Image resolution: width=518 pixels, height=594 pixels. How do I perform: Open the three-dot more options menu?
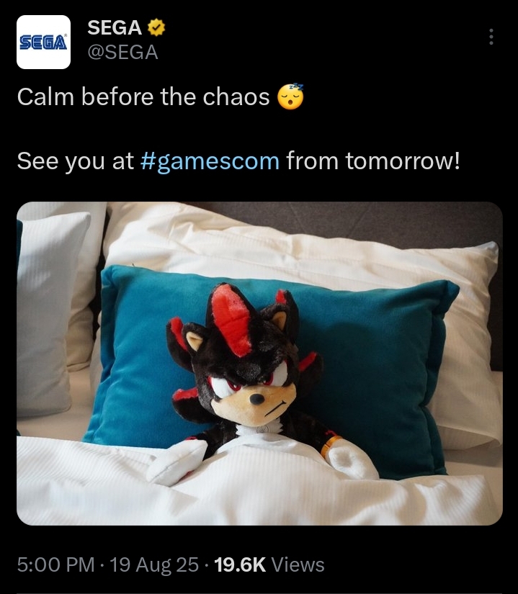(x=491, y=37)
